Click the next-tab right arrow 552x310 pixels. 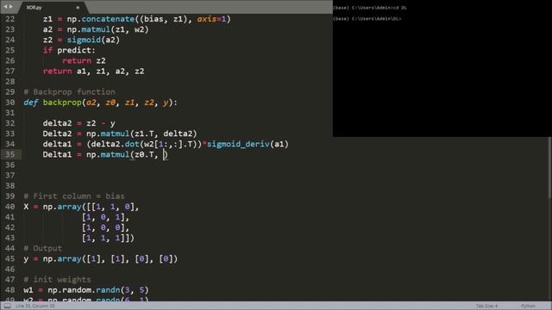pos(11,7)
